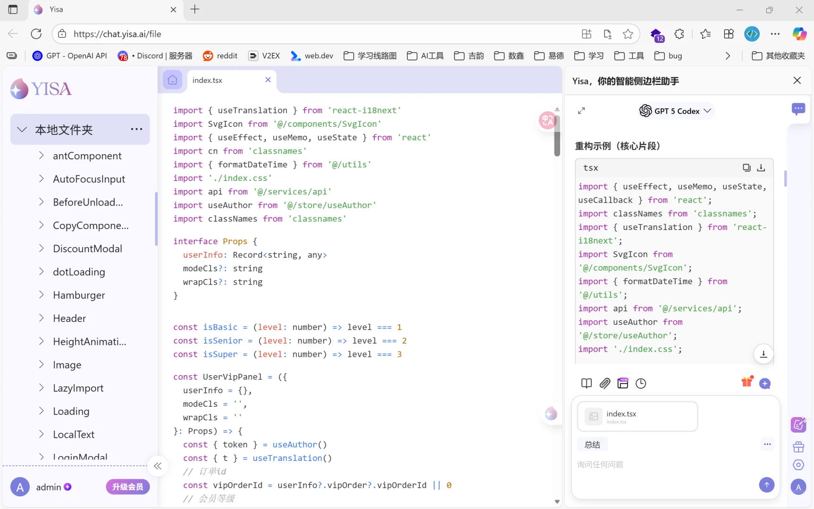Click the gift icon above chat input
Viewport: 814px width, 509px height.
747,381
